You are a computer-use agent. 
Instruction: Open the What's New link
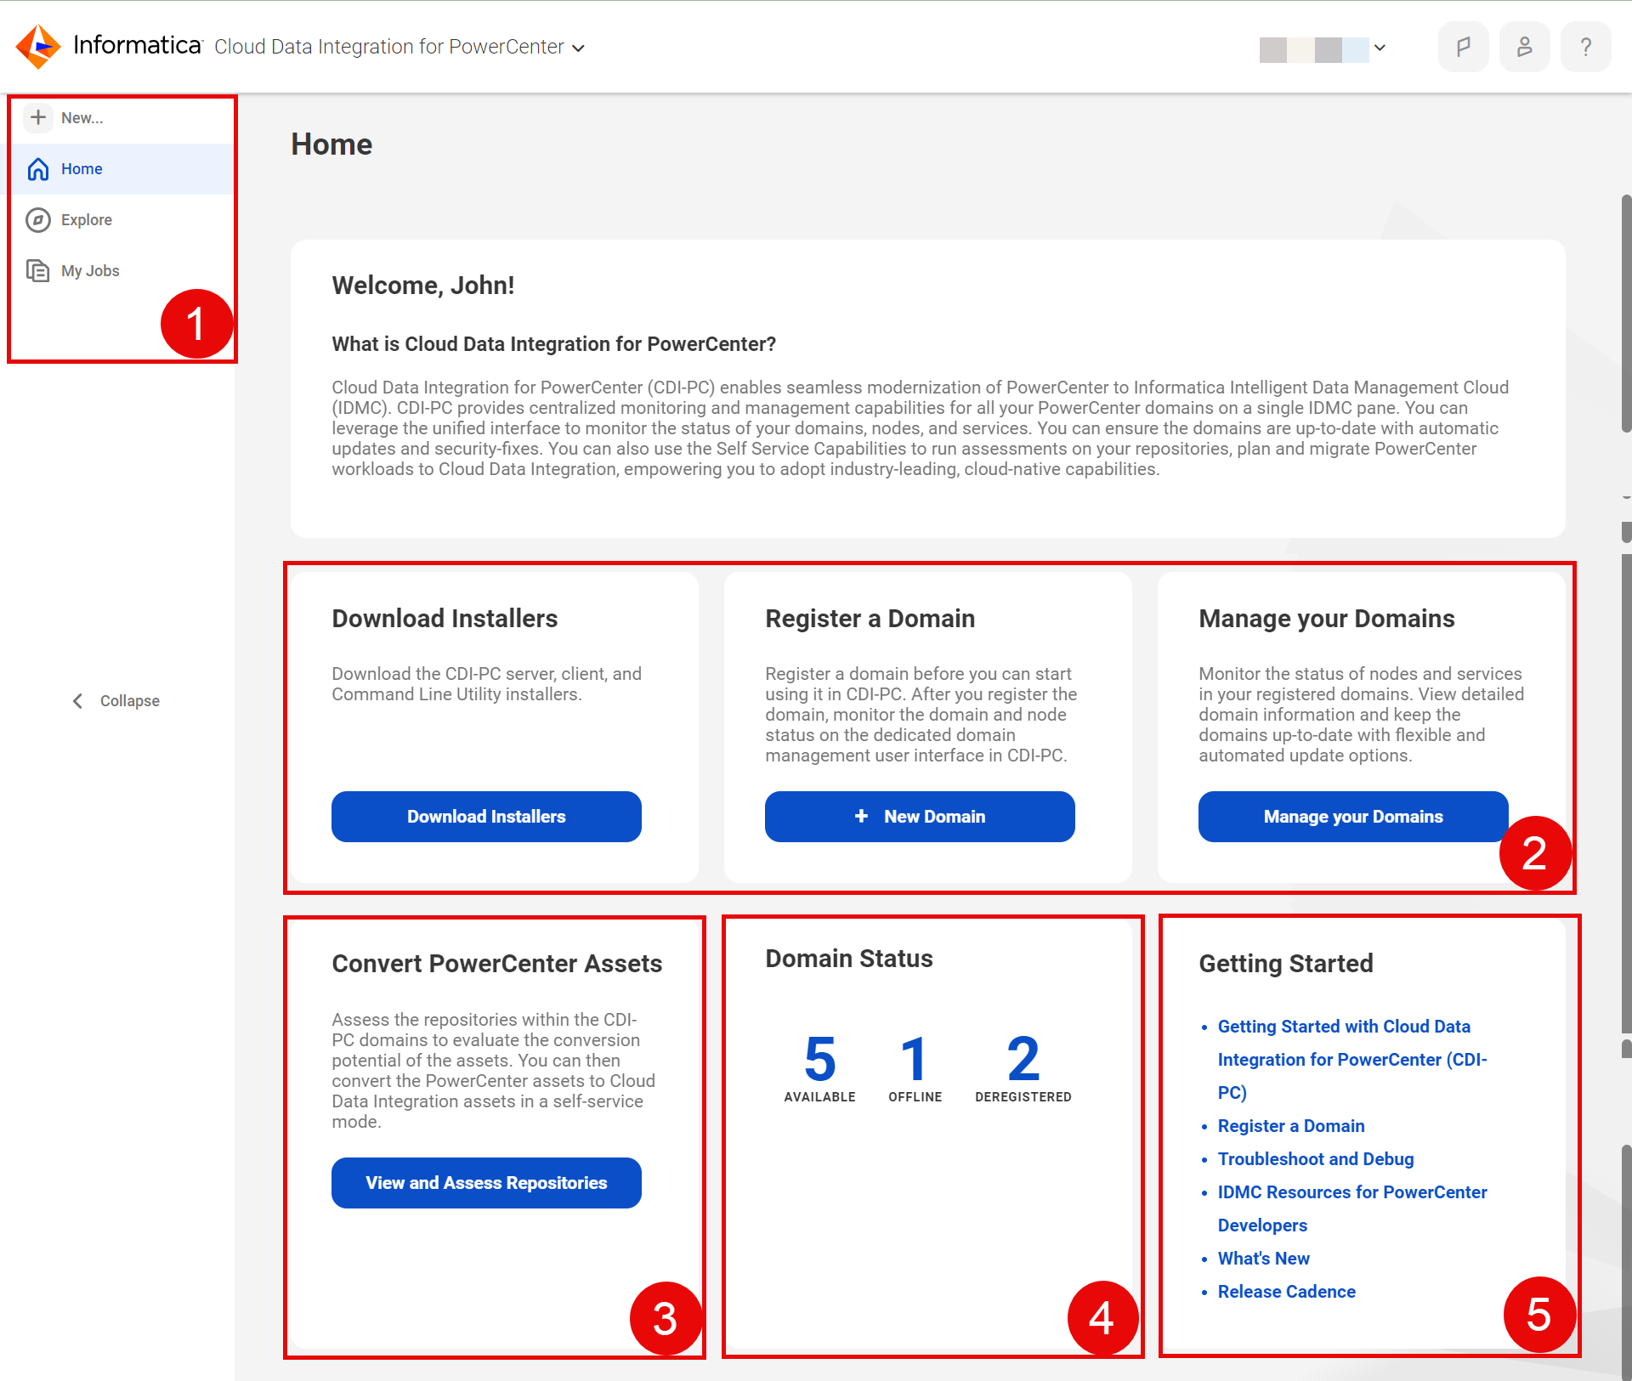(1263, 1258)
